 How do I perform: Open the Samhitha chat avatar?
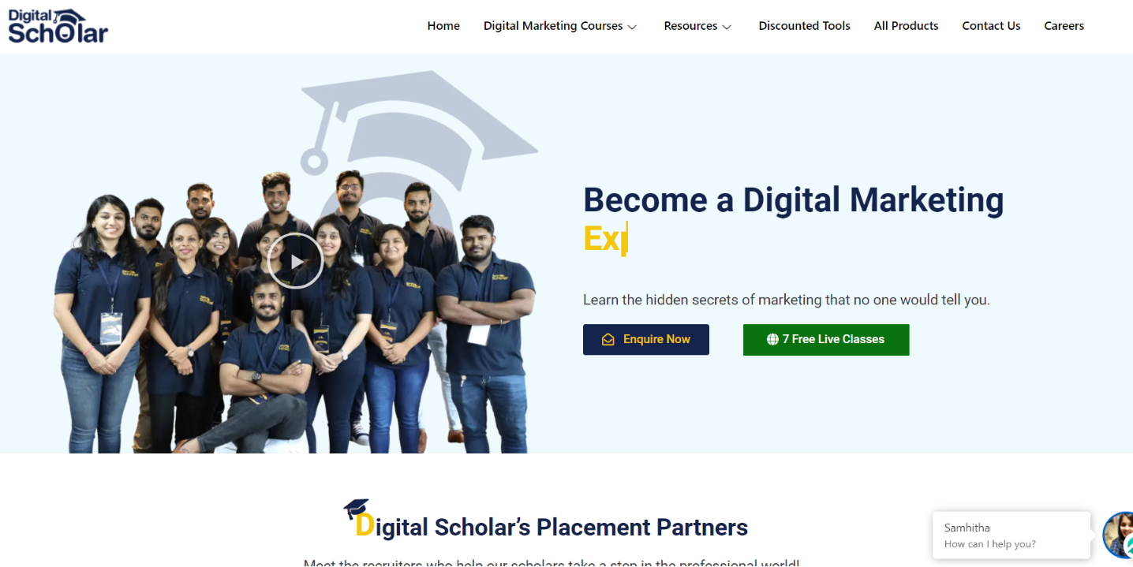pos(1119,535)
